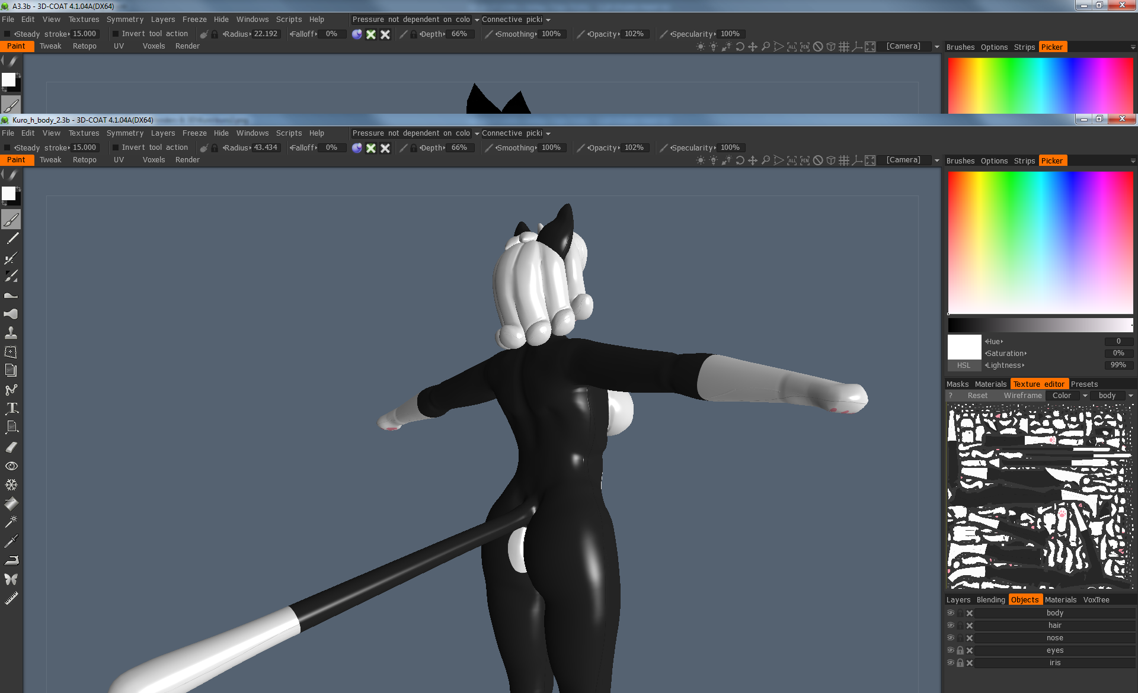Image resolution: width=1138 pixels, height=693 pixels.
Task: Select the active Brush tool in left toolbar
Action: [x=11, y=220]
